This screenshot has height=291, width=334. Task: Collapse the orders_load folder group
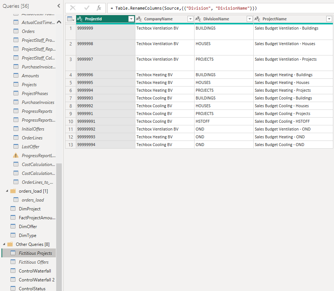[7, 191]
